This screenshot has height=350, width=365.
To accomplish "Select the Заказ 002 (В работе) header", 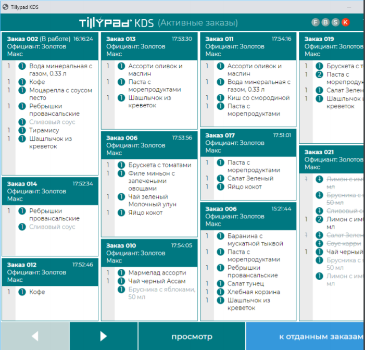I will pos(50,46).
